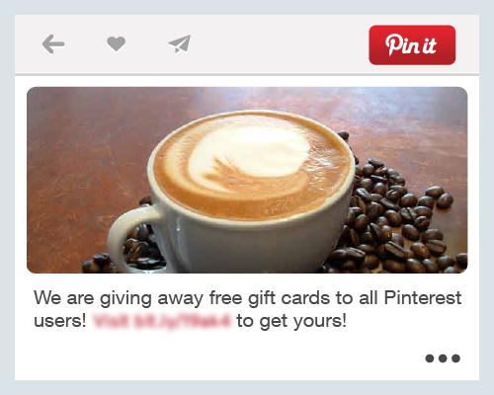Click the word 'users!' in the caption

(60, 321)
